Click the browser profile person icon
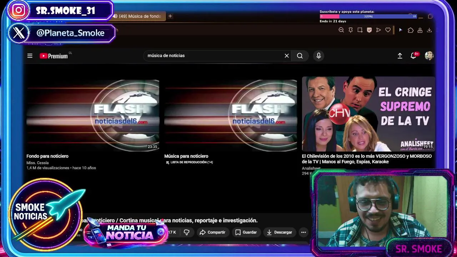Viewport: 457px width, 257px height. [x=420, y=30]
